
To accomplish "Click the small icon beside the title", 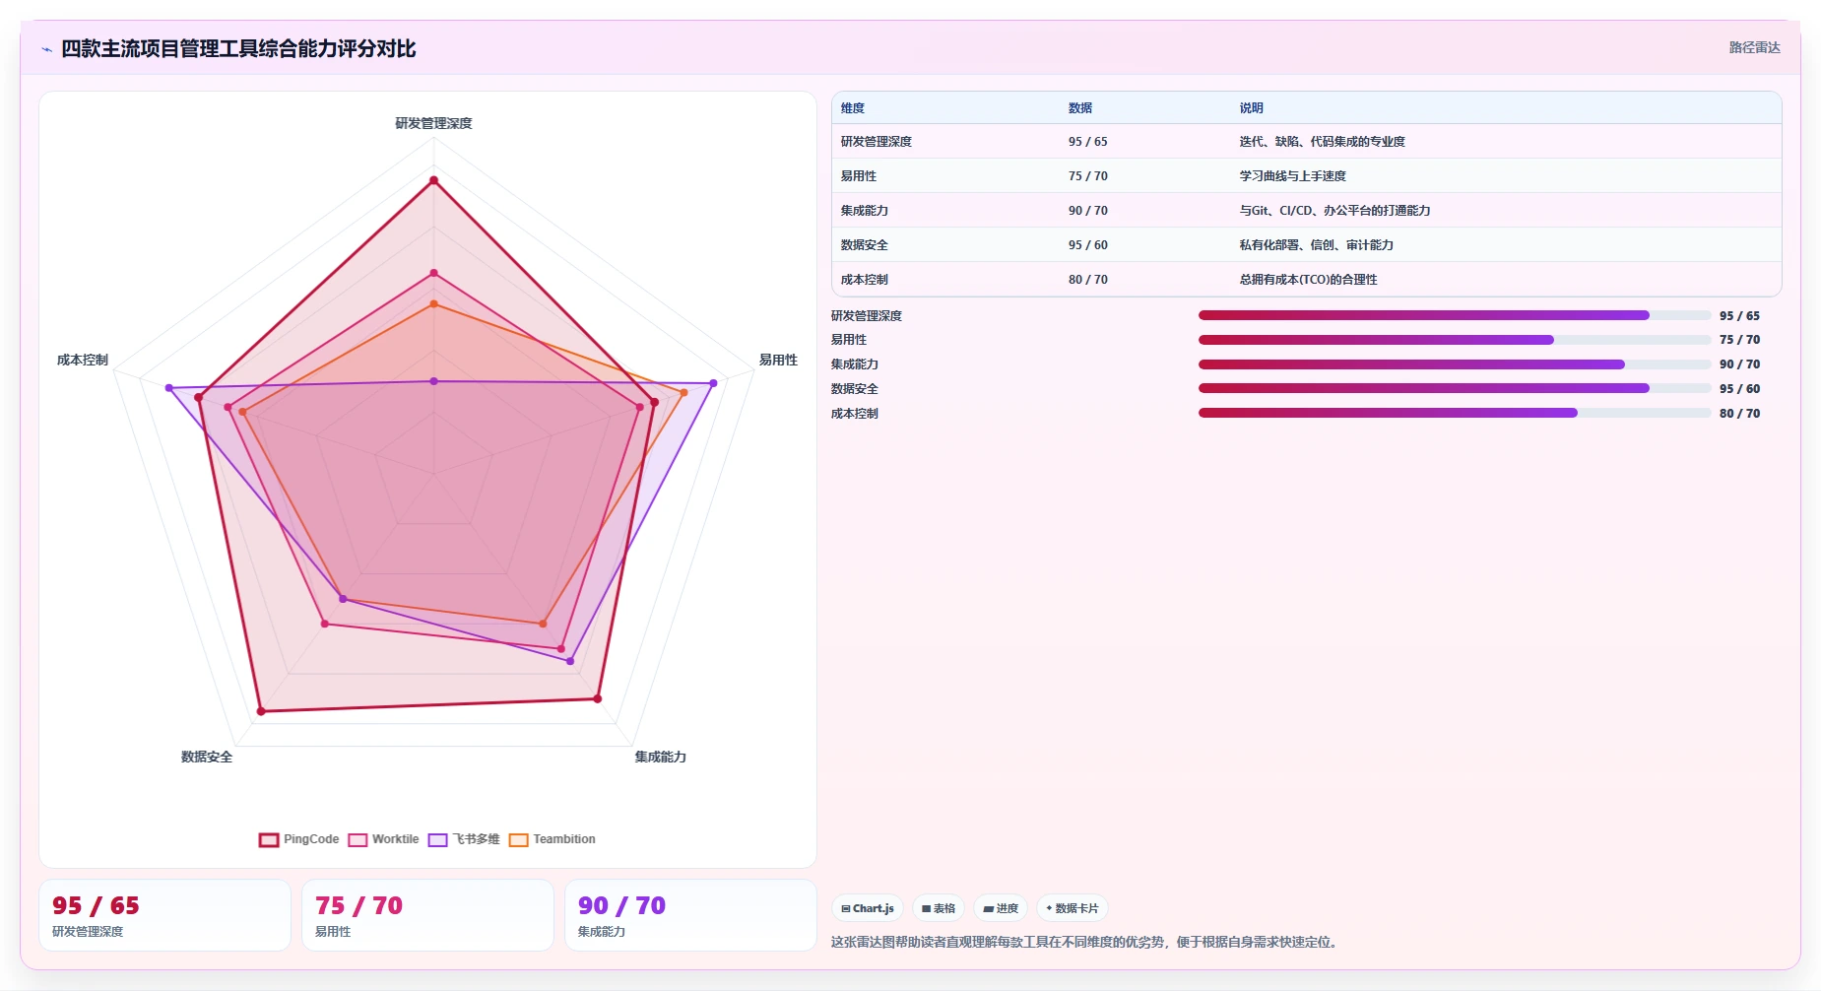I will click(x=46, y=49).
